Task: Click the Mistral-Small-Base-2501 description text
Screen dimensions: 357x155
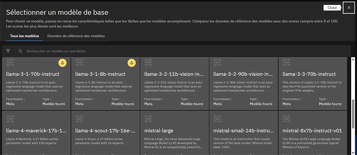Action: pyautogui.click(x=243, y=143)
